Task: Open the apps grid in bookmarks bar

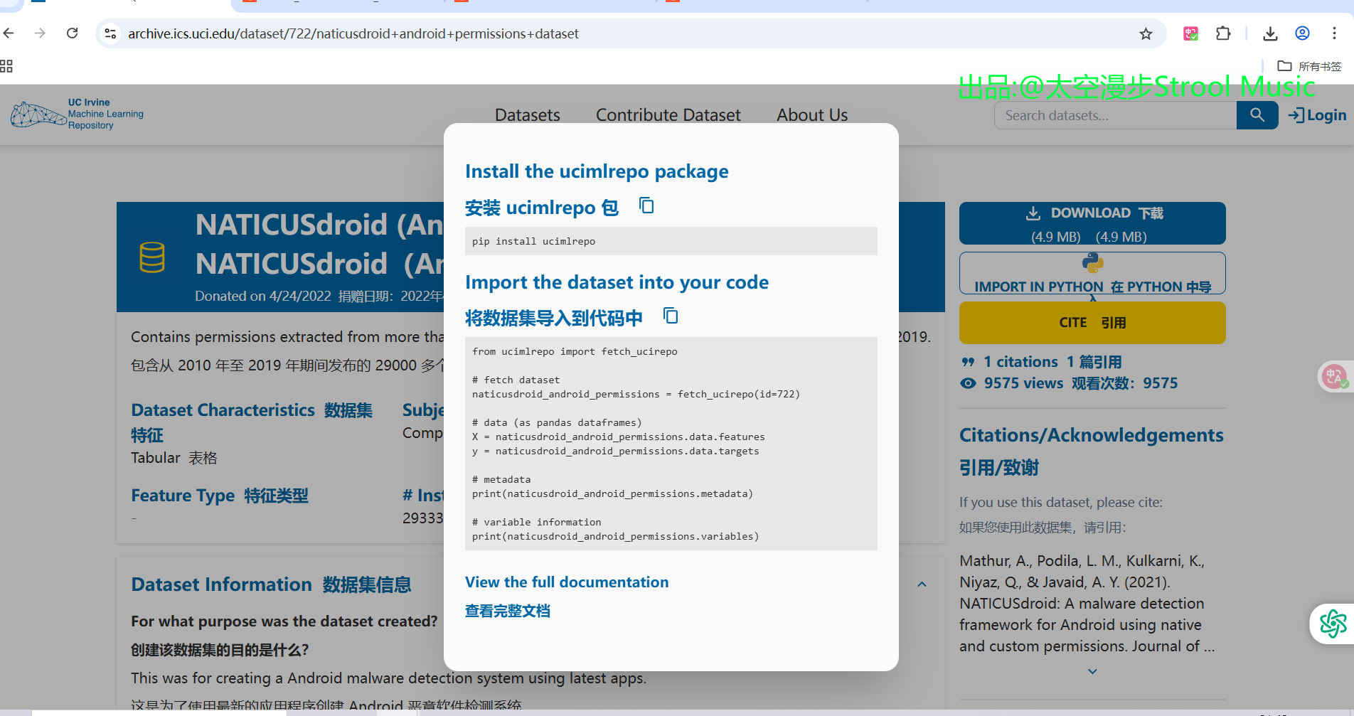Action: [6, 66]
